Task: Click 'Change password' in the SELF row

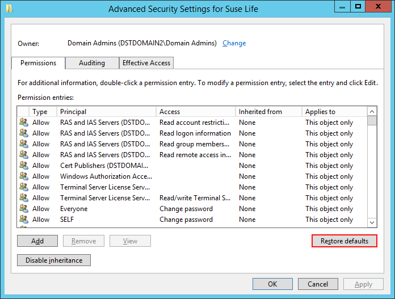Action: point(186,220)
